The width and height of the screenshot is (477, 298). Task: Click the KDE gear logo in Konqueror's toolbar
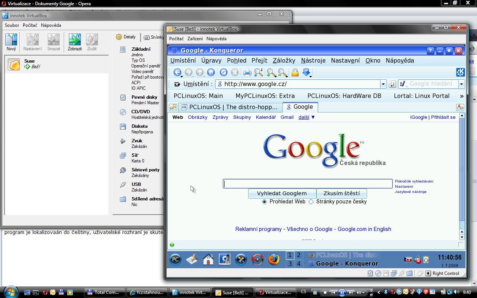460,72
